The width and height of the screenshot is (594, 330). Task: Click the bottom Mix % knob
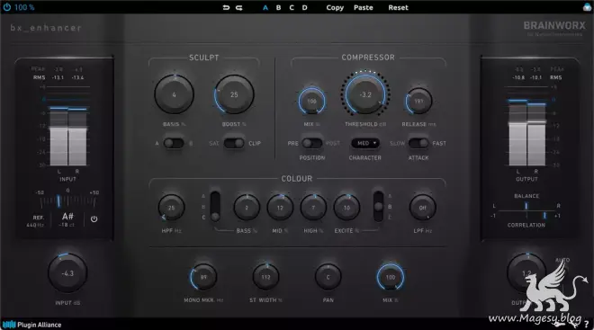click(391, 277)
